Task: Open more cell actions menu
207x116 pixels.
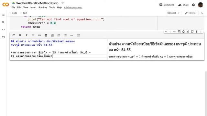Action: click(x=201, y=32)
